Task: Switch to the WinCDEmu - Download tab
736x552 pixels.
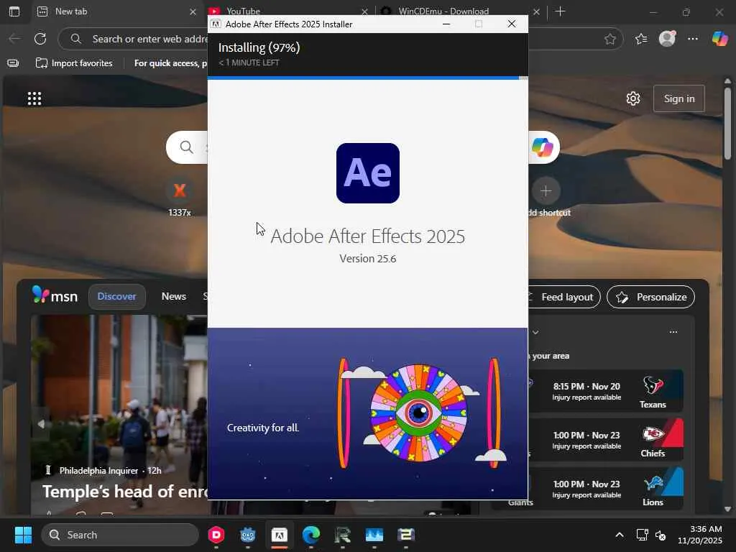Action: click(x=443, y=10)
